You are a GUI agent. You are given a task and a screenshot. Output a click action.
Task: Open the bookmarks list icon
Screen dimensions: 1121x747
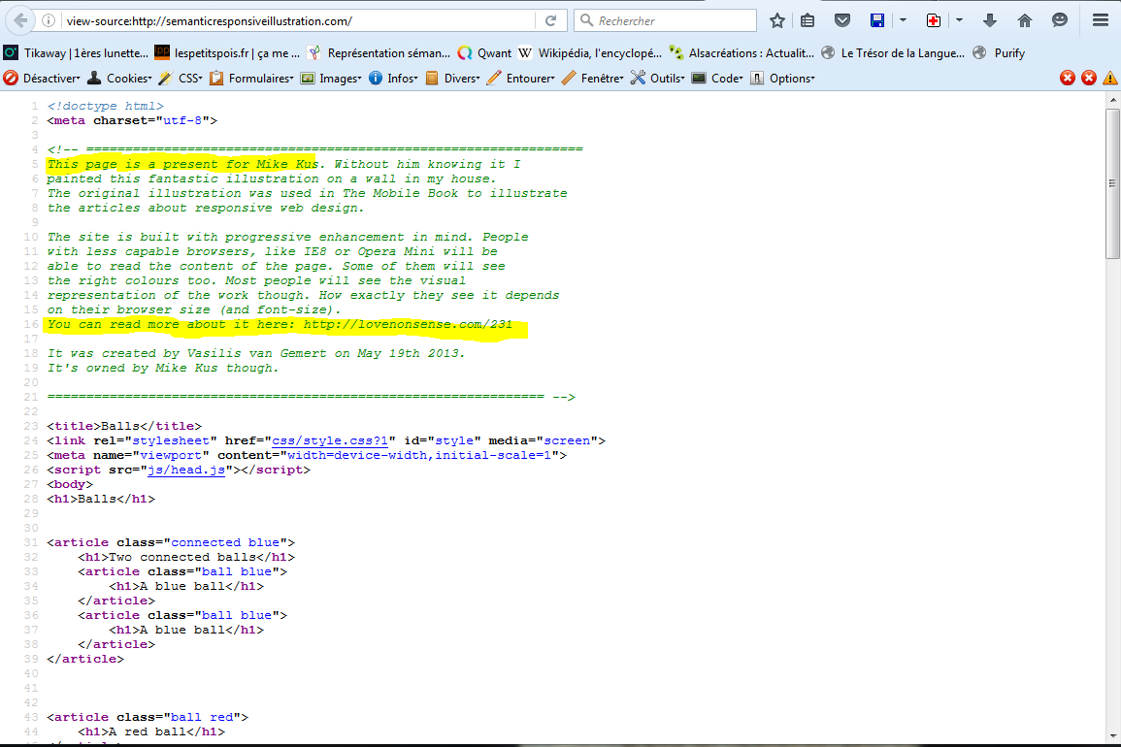(x=808, y=20)
